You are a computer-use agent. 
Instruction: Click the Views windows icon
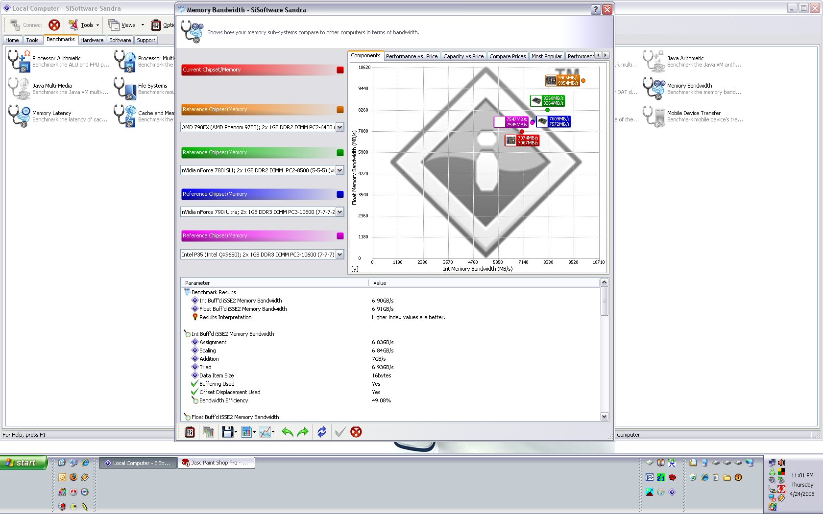coord(114,25)
